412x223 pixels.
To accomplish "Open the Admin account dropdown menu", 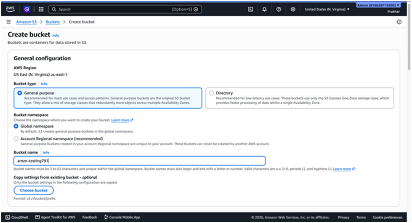I will pyautogui.click(x=378, y=5).
